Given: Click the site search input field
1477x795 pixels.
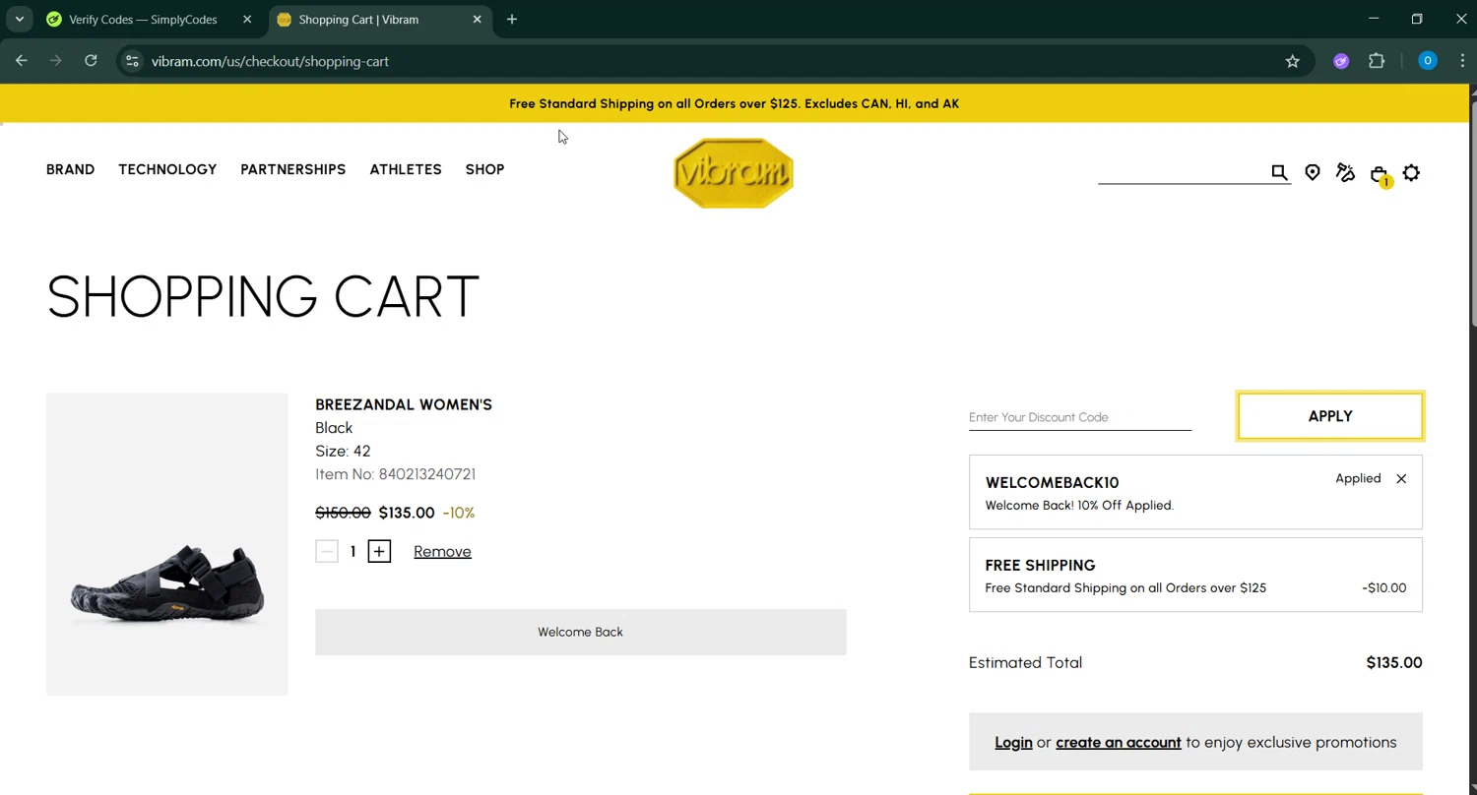Looking at the screenshot, I should 1183,172.
